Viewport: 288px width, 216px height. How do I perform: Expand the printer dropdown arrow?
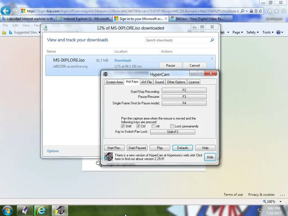(x=228, y=33)
